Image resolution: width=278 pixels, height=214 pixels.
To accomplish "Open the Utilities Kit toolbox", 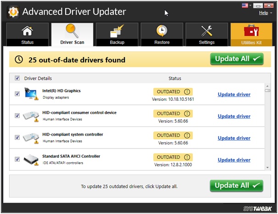I will pos(250,34).
